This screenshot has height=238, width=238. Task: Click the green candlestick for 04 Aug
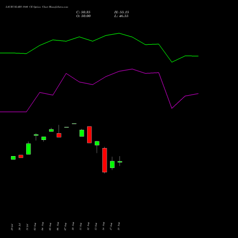[44, 139]
